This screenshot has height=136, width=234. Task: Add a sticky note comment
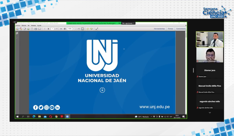[x=88, y=29]
